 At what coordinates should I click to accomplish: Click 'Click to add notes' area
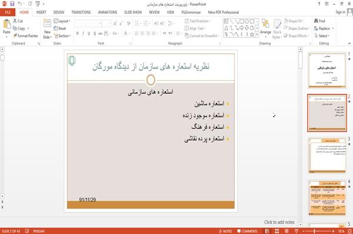(x=279, y=222)
